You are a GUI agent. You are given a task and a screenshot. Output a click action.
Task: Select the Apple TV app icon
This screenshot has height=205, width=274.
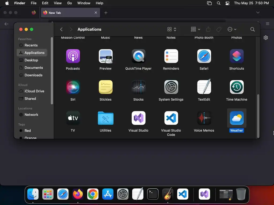coord(73,118)
